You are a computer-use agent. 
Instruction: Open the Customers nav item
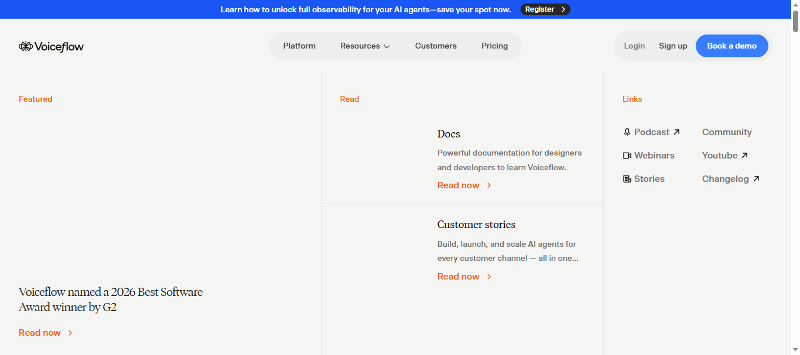tap(436, 46)
